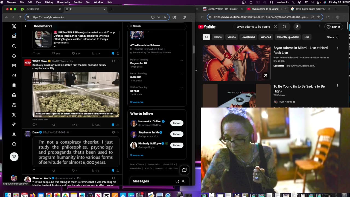Select the Recently uploaded filter chip
350x197 pixels.
coord(288,37)
